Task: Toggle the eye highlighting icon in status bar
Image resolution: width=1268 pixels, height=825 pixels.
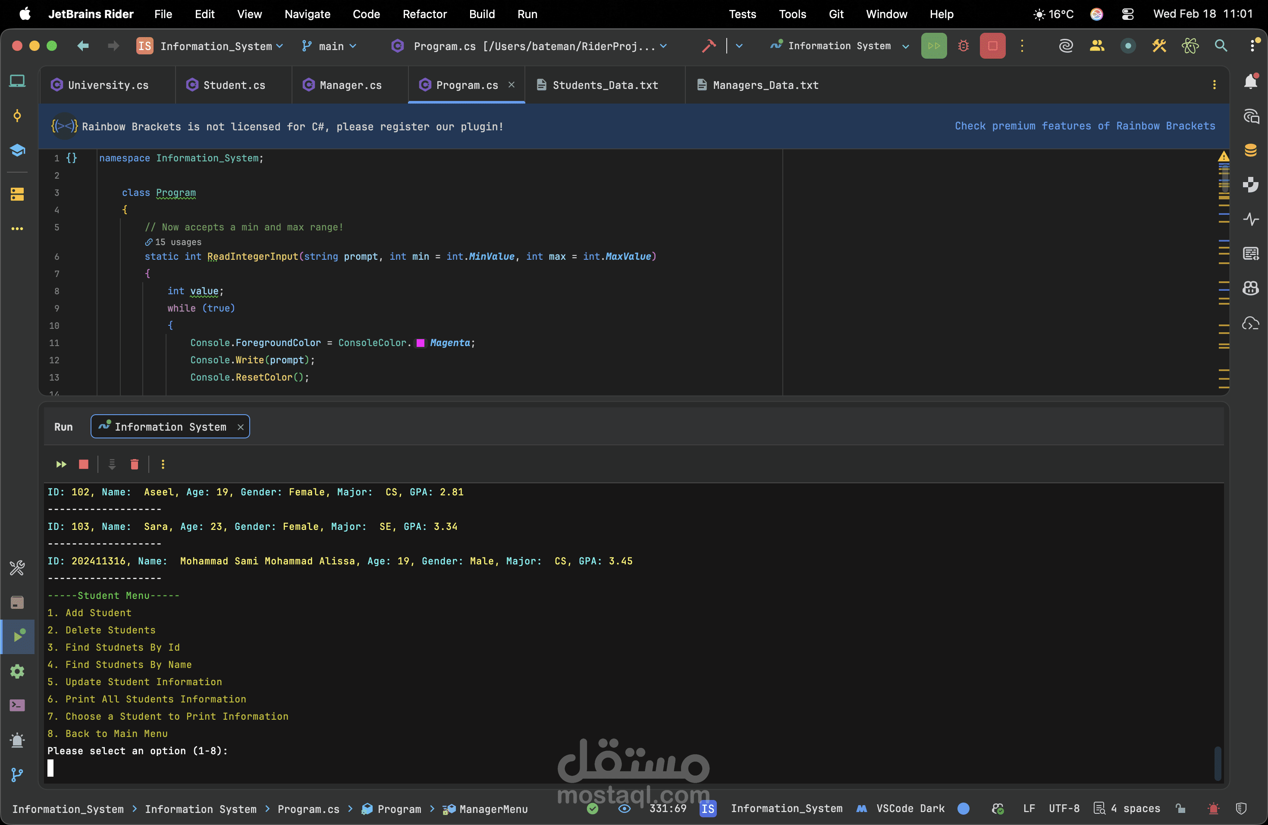Action: [625, 809]
